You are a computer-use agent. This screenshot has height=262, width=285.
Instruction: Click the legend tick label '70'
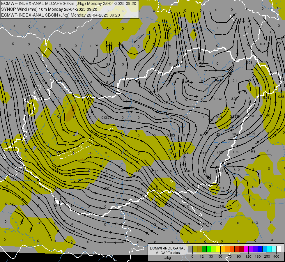coord(230,256)
